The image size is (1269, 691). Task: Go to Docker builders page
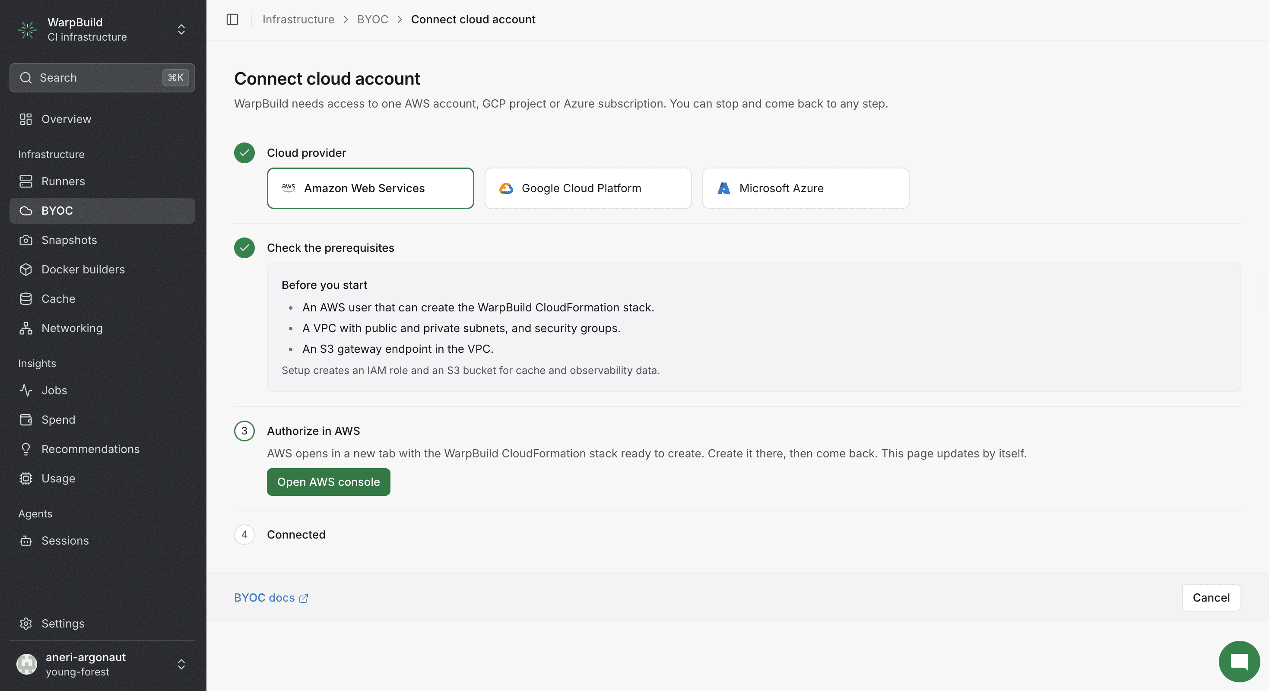102,269
